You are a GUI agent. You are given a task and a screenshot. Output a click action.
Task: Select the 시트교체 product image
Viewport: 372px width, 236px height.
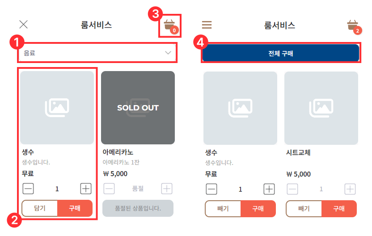(321, 108)
